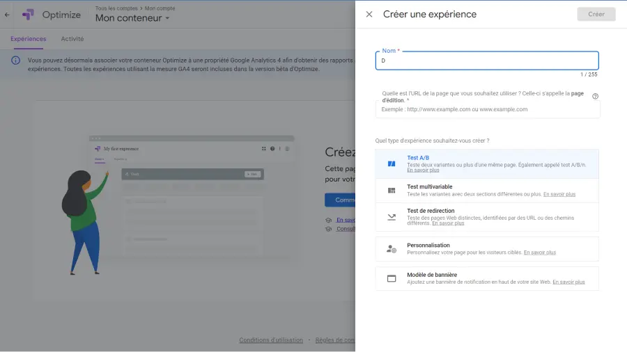Switch to the Activité tab
The image size is (627, 352).
point(72,39)
